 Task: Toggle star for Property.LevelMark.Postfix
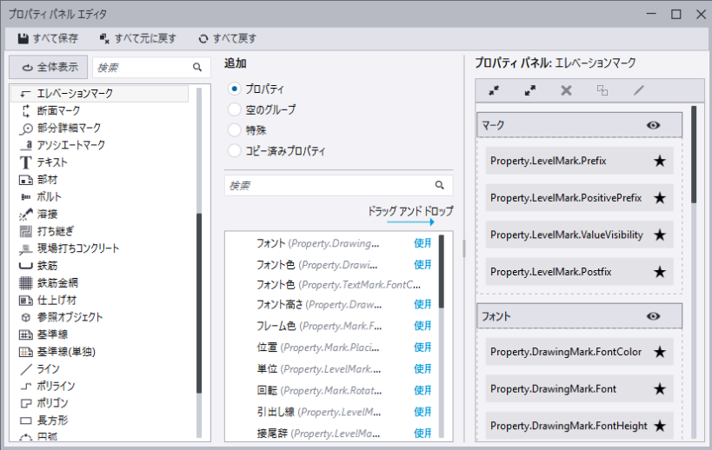(660, 272)
